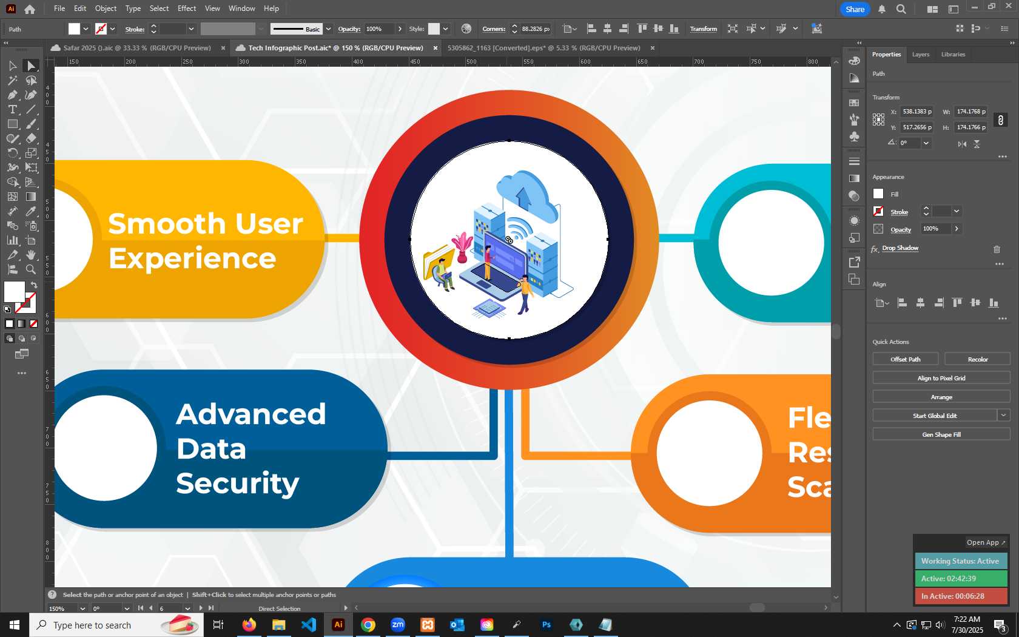Select the Curvature tool
The width and height of the screenshot is (1019, 637).
tap(31, 95)
